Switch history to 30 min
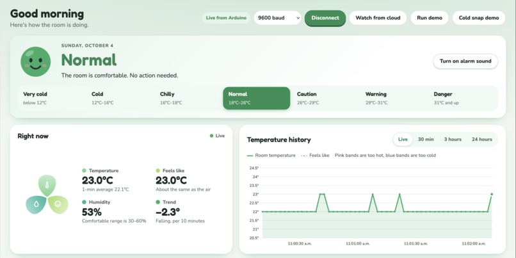 coord(426,139)
